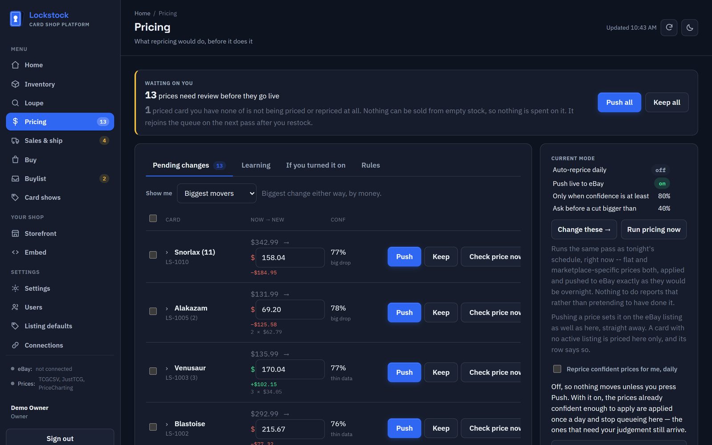
Task: Expand the Alakazam row chevron
Action: 167,308
